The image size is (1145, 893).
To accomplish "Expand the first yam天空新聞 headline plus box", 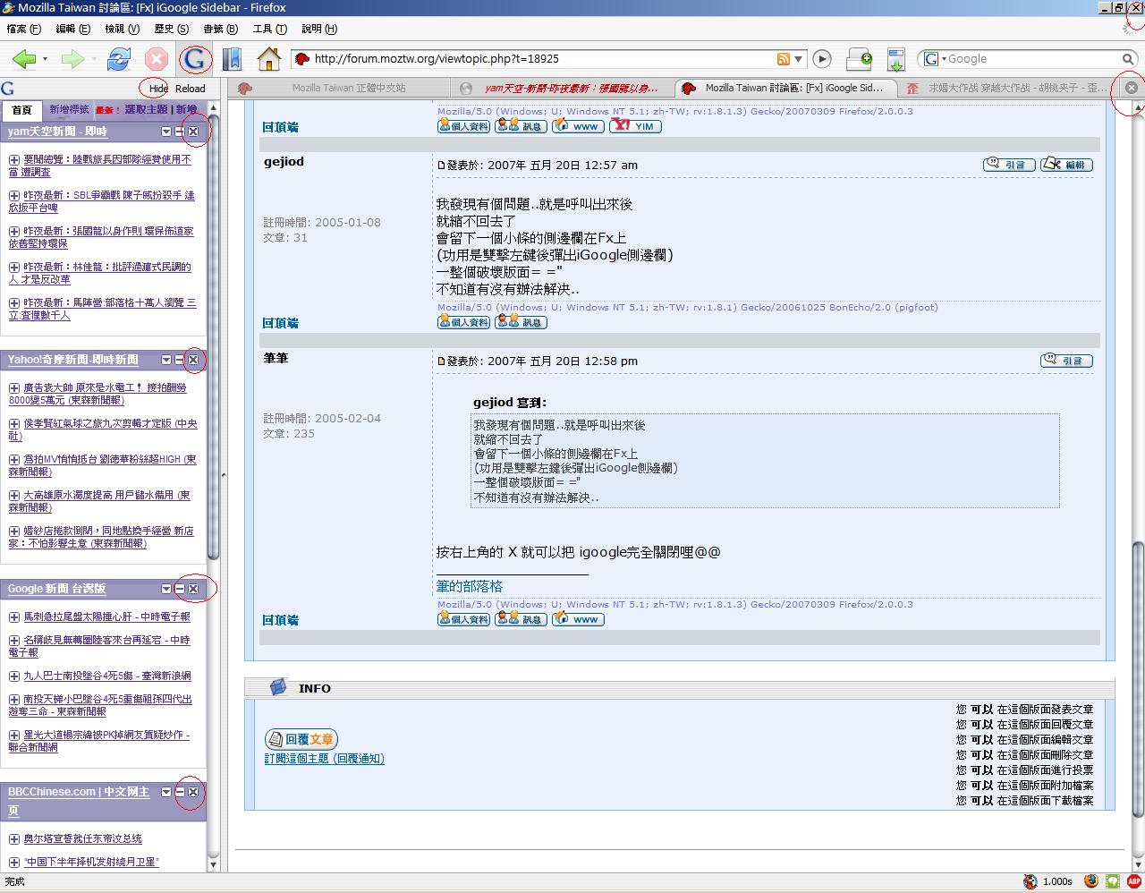I will pyautogui.click(x=14, y=160).
